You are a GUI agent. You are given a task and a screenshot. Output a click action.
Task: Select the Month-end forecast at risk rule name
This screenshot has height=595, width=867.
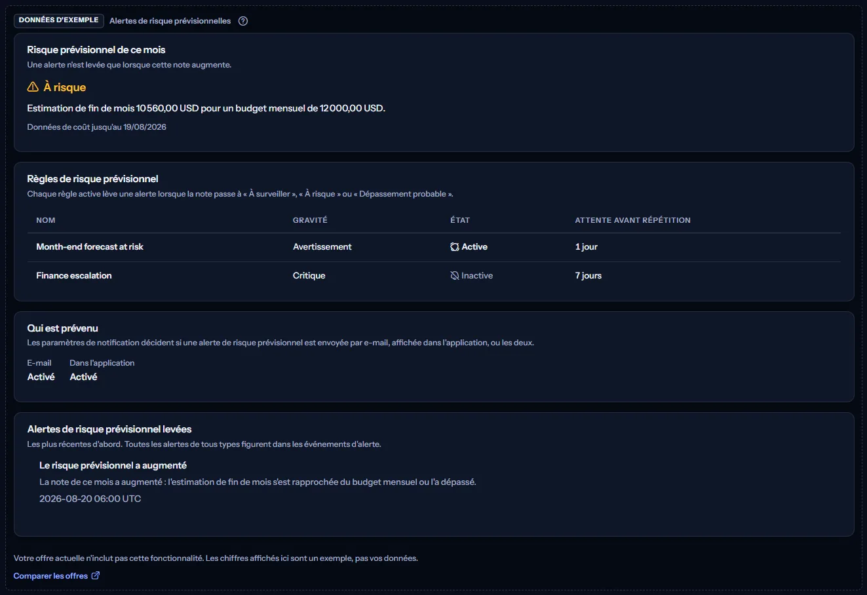90,247
